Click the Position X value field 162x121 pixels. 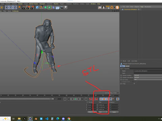point(92,105)
